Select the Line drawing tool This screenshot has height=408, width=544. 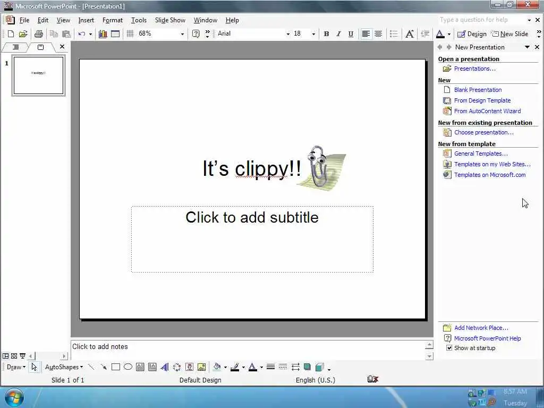[91, 367]
